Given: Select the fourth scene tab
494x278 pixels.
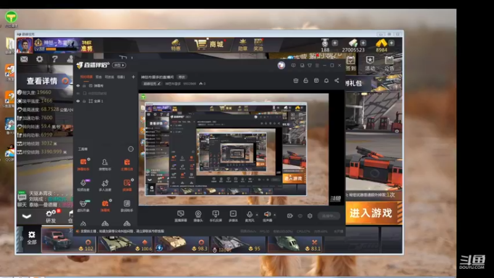Looking at the screenshot, I should pos(121,77).
